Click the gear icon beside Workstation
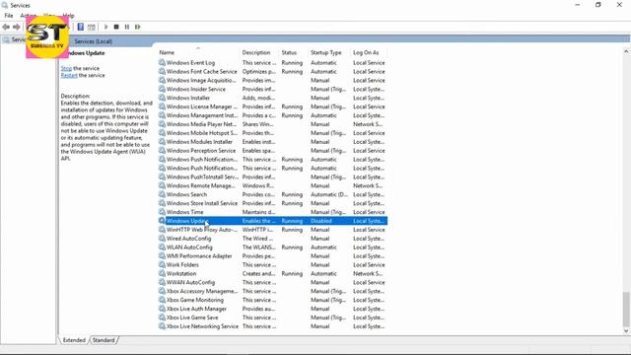This screenshot has width=631, height=355. pyautogui.click(x=162, y=273)
